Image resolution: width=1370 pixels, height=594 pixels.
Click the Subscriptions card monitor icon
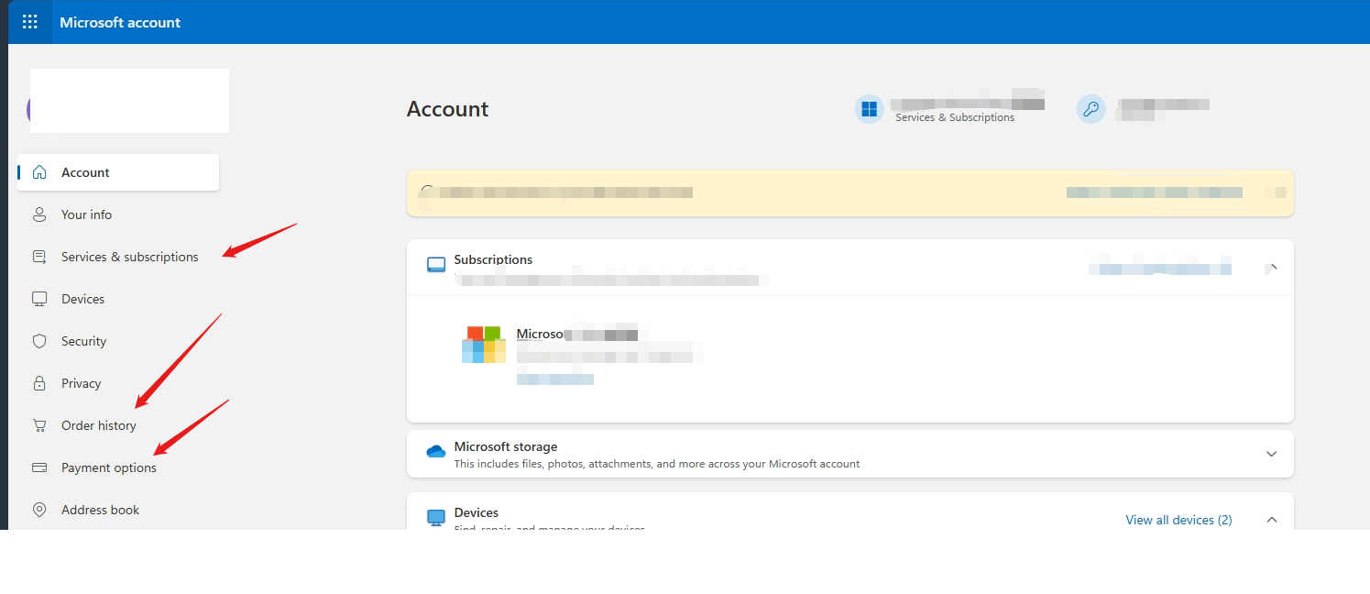436,265
